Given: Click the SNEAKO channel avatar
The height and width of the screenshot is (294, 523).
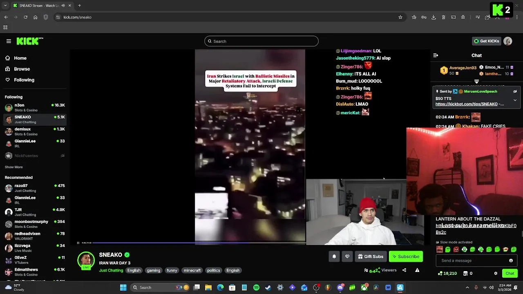Looking at the screenshot, I should (86, 261).
